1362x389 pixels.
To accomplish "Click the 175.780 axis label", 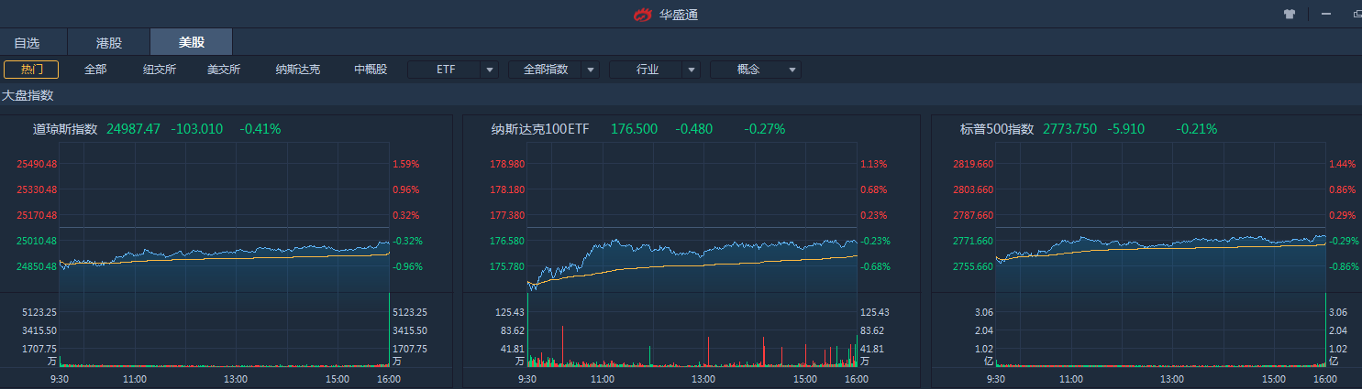I will tap(507, 266).
